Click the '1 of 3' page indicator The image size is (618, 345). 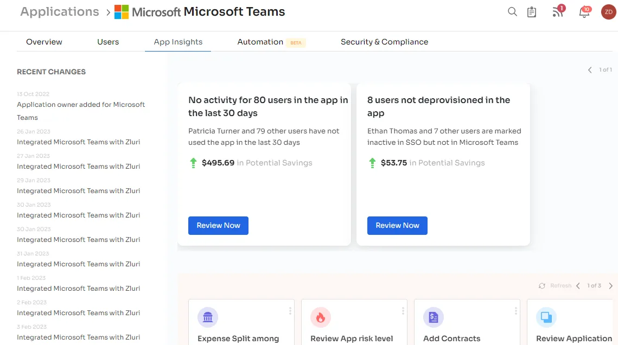tap(594, 286)
